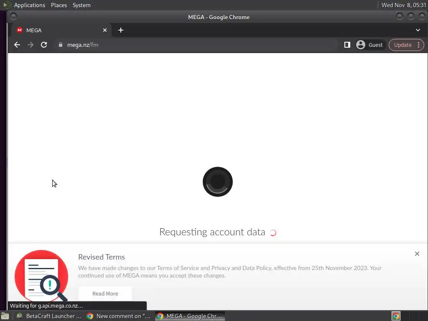
Task: Close the MEGA tab
Action: [x=105, y=30]
